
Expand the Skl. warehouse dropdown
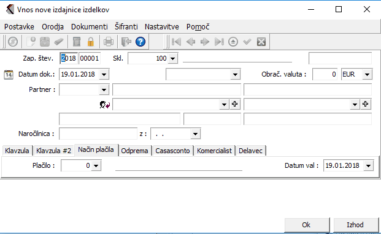pyautogui.click(x=173, y=58)
